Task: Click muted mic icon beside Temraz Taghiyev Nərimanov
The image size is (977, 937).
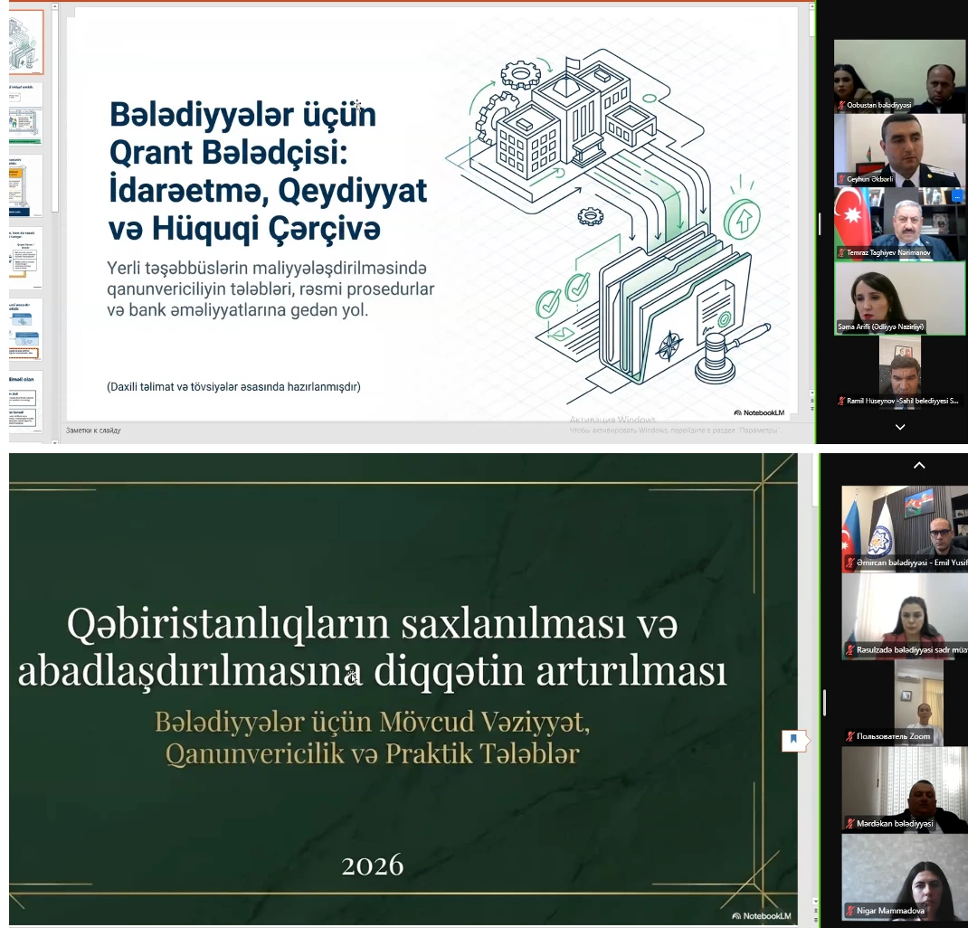Action: (x=841, y=252)
